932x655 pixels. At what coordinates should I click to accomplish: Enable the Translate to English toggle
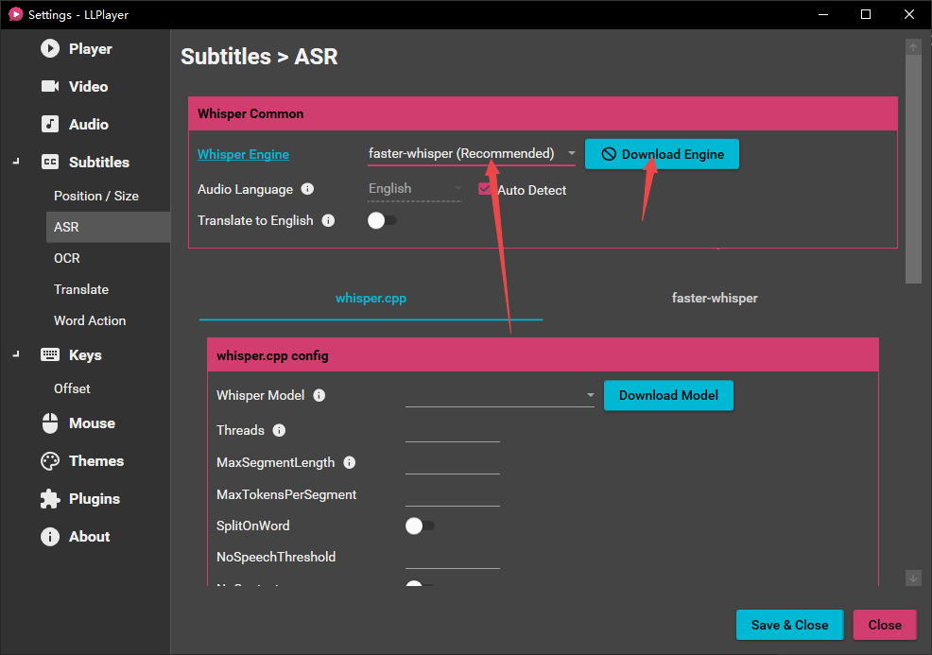click(382, 220)
